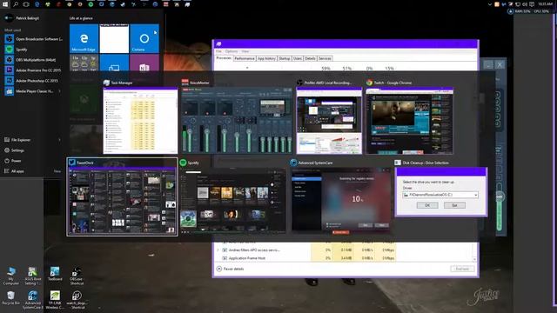Switch to the Twitch - Google Chrome thumbnail
The image size is (557, 313).
410,121
